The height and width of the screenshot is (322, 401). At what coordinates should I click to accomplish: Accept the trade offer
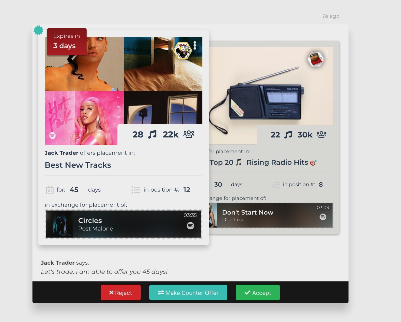[258, 293]
